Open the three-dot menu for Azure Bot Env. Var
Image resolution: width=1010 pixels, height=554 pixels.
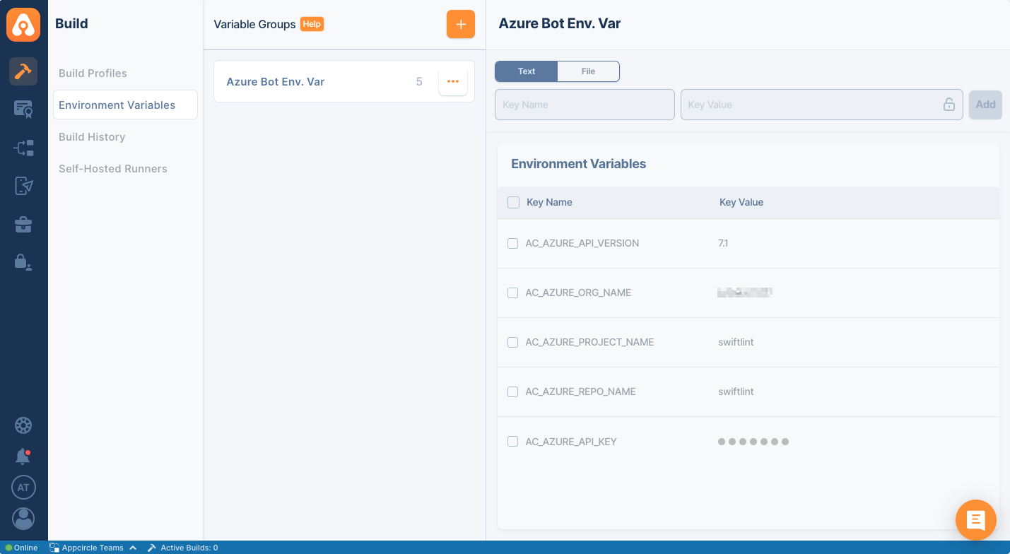tap(453, 81)
